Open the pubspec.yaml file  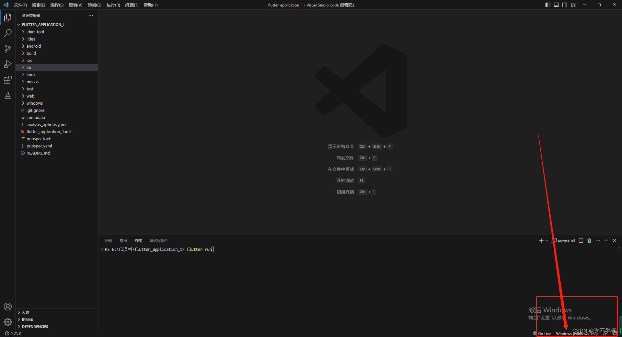pos(57,146)
